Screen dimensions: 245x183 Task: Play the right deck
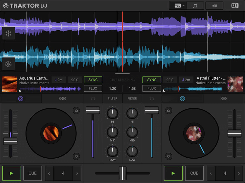point(173,173)
